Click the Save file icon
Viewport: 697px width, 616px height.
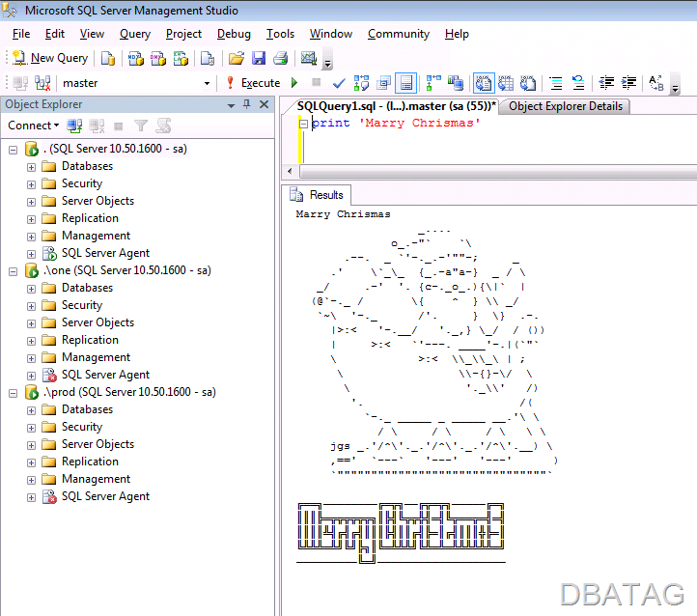click(259, 58)
